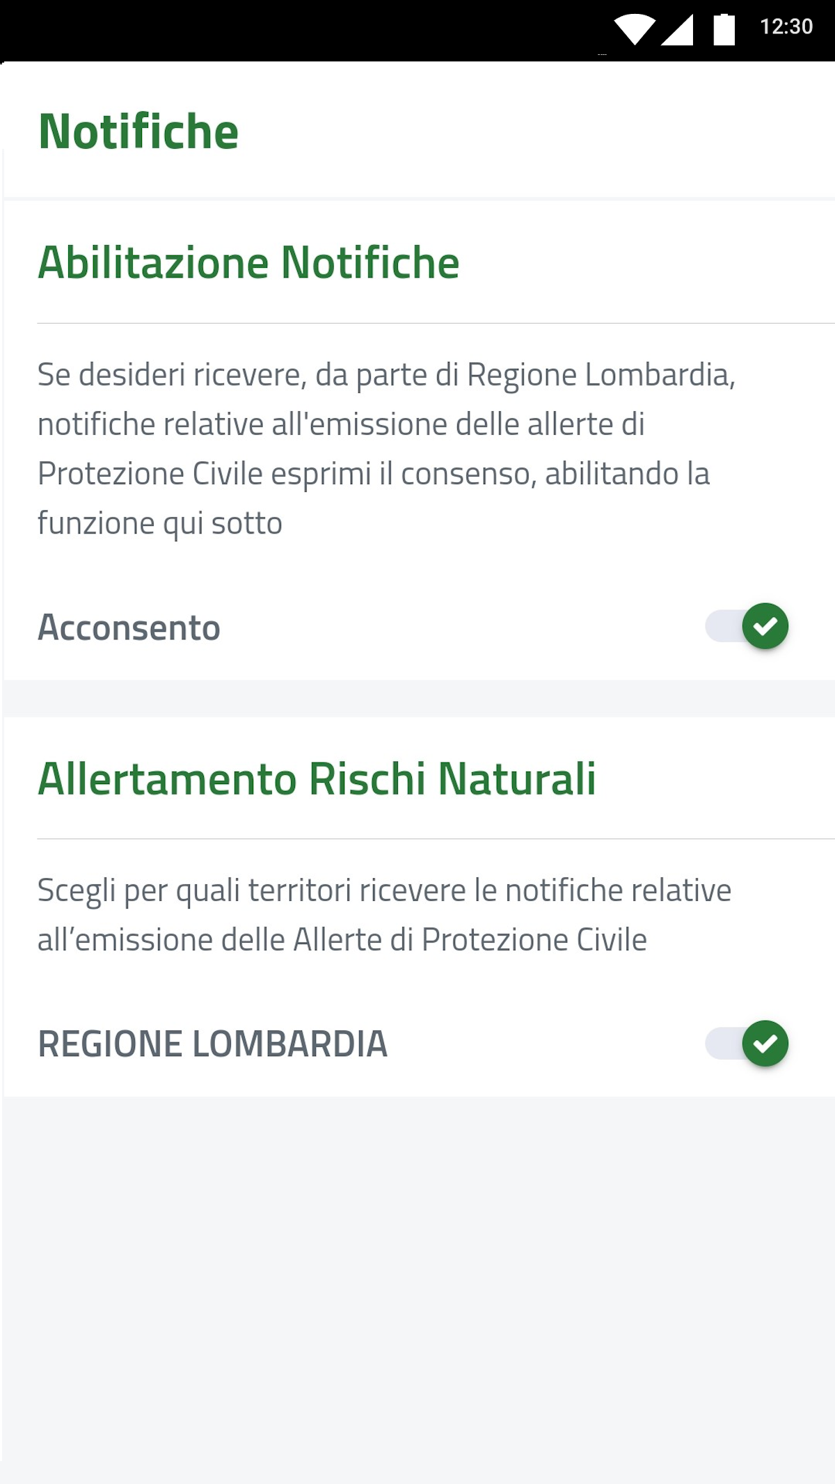
Task: Tap the empty grey area below the cards
Action: pos(417,1287)
